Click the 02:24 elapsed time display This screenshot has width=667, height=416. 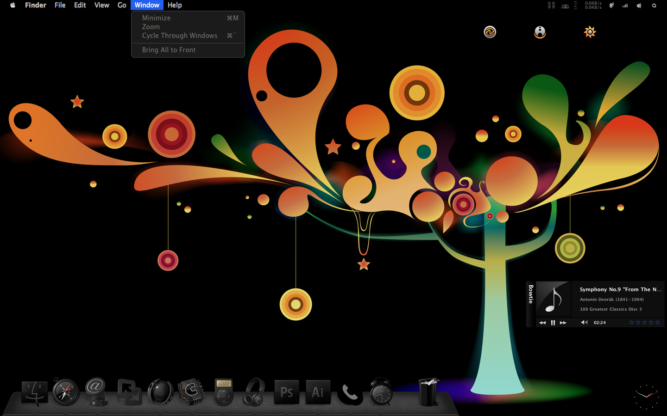(x=600, y=323)
